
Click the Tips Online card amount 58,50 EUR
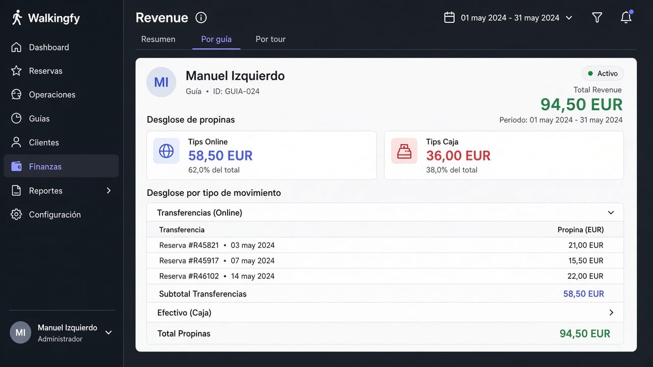[x=220, y=155]
